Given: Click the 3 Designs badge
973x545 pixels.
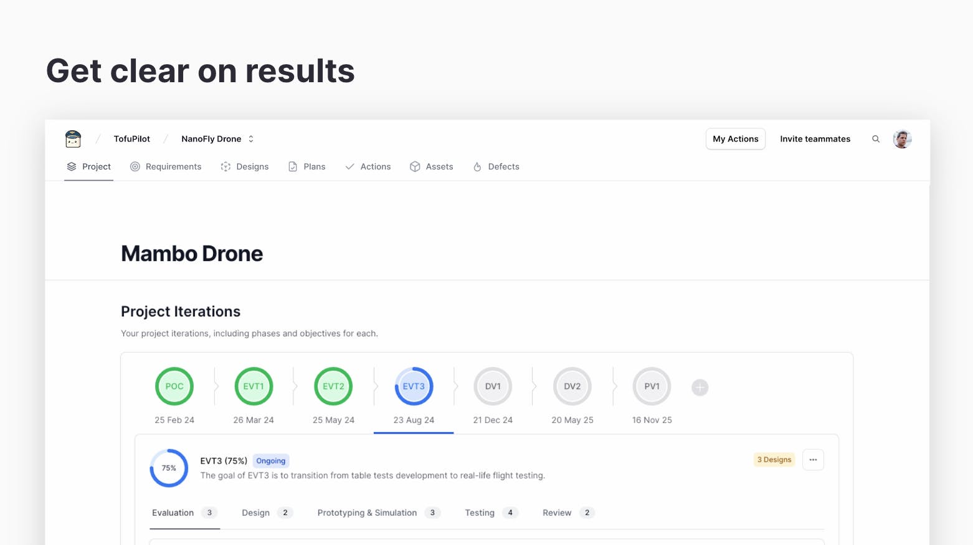Looking at the screenshot, I should [774, 460].
